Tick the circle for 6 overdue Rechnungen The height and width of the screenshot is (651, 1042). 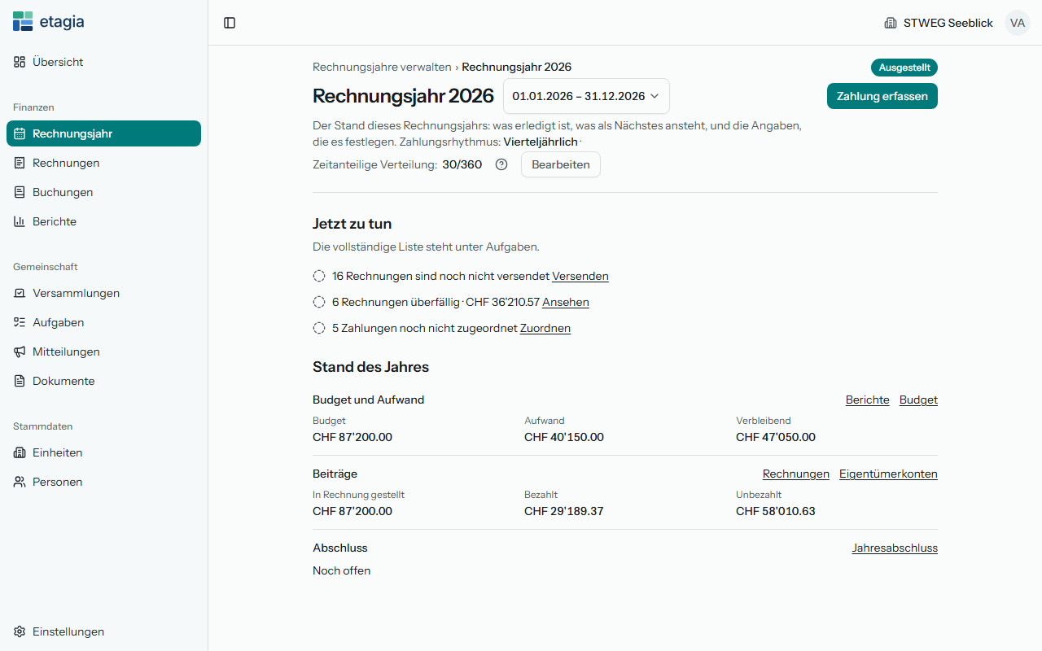point(319,302)
